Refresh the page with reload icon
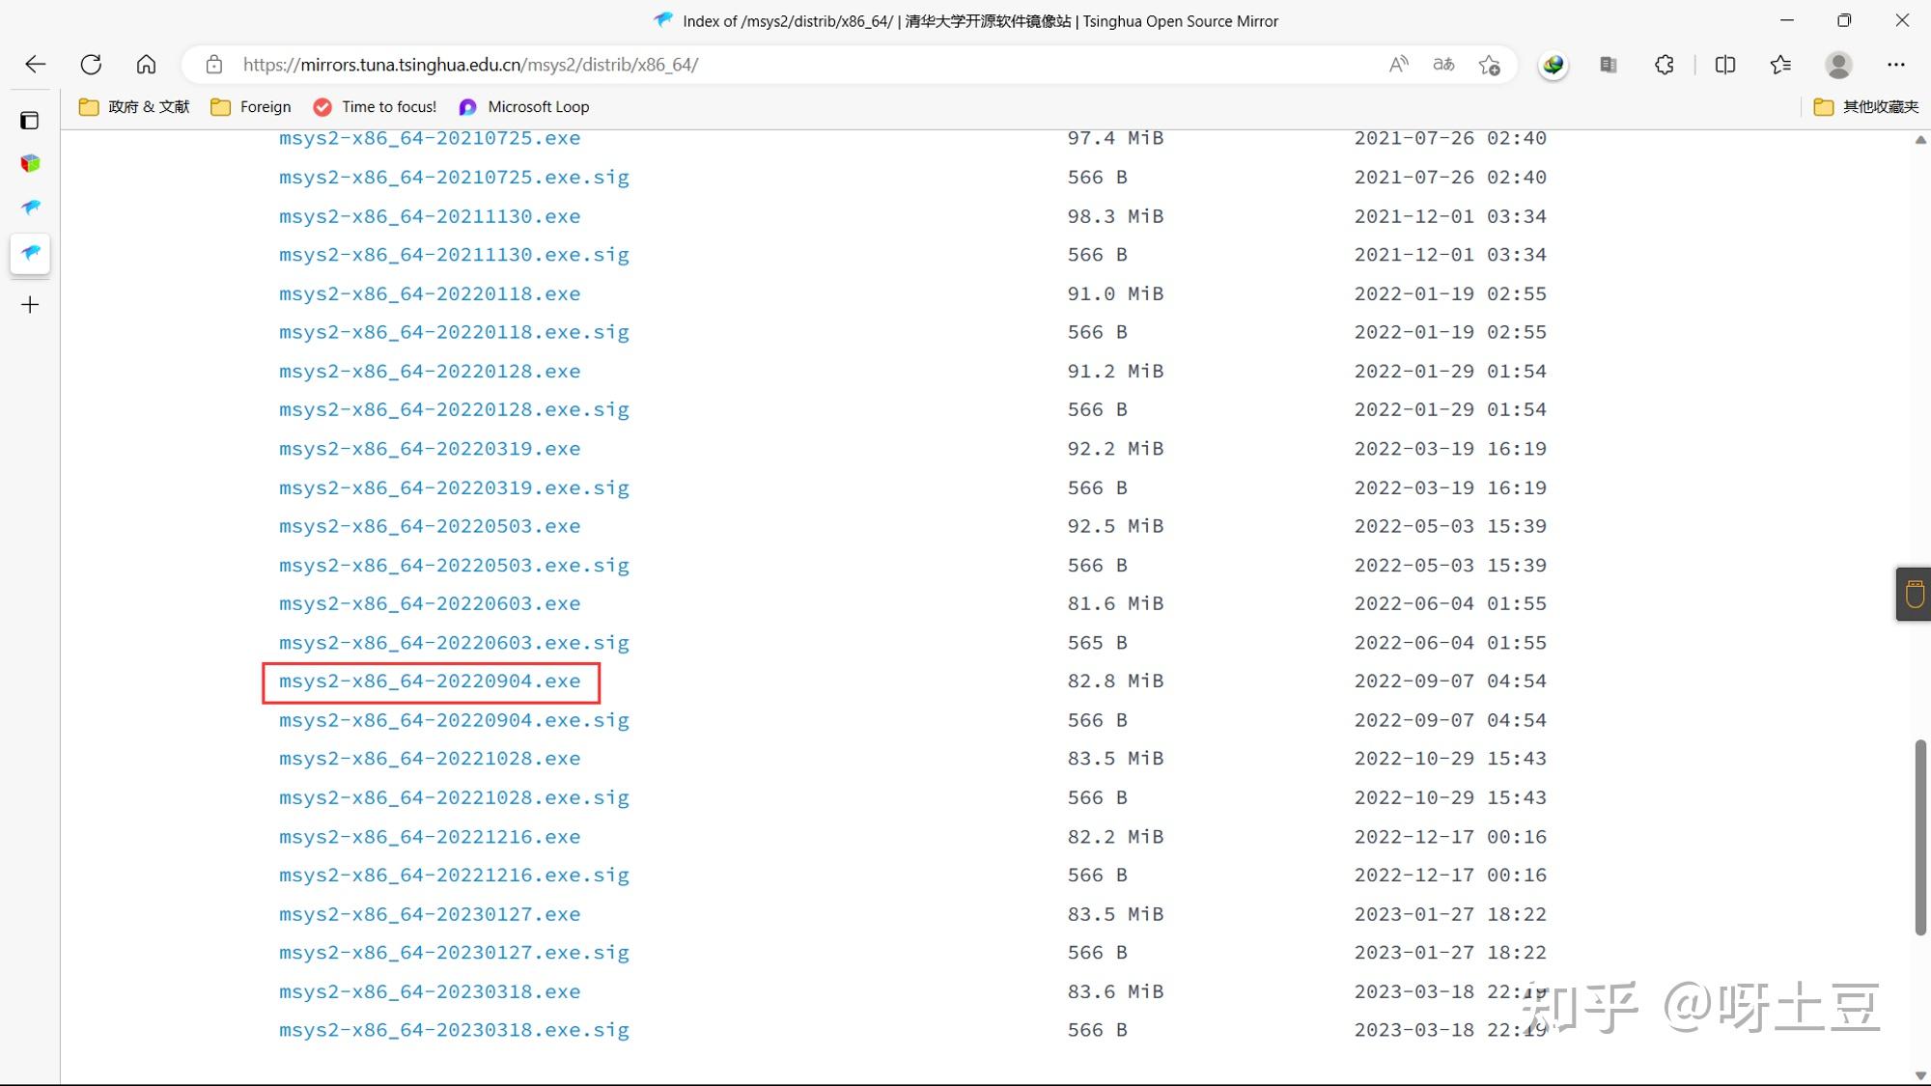 click(x=91, y=65)
